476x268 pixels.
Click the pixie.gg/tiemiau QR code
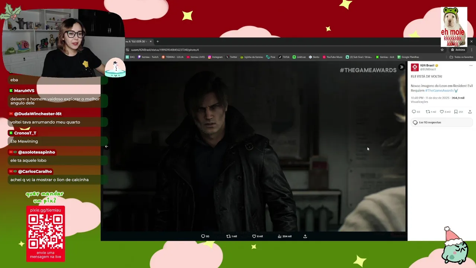tap(45, 232)
